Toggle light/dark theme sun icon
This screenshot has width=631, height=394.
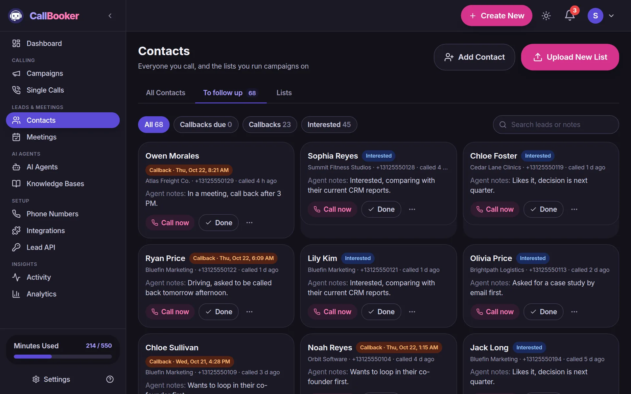click(546, 16)
